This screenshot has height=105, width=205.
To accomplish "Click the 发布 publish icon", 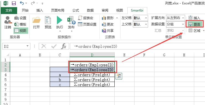I will (71, 20).
